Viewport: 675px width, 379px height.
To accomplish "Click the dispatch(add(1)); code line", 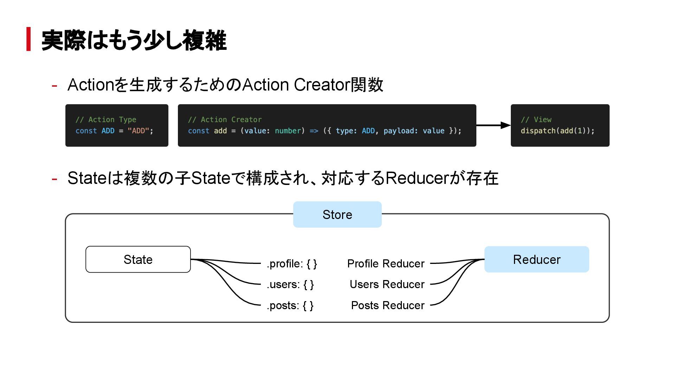I will (557, 131).
